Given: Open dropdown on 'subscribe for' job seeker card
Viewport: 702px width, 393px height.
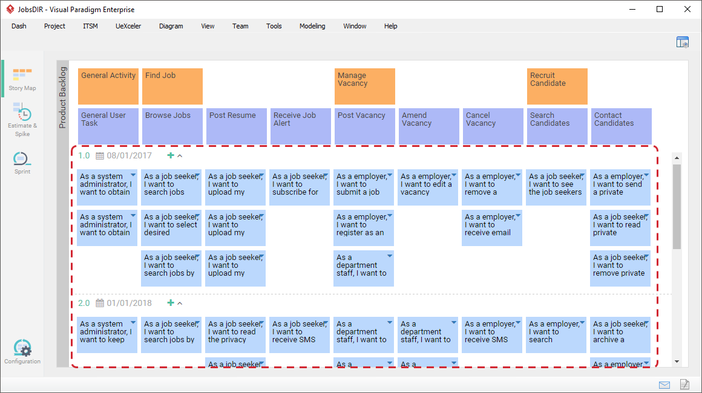Looking at the screenshot, I should pyautogui.click(x=325, y=174).
